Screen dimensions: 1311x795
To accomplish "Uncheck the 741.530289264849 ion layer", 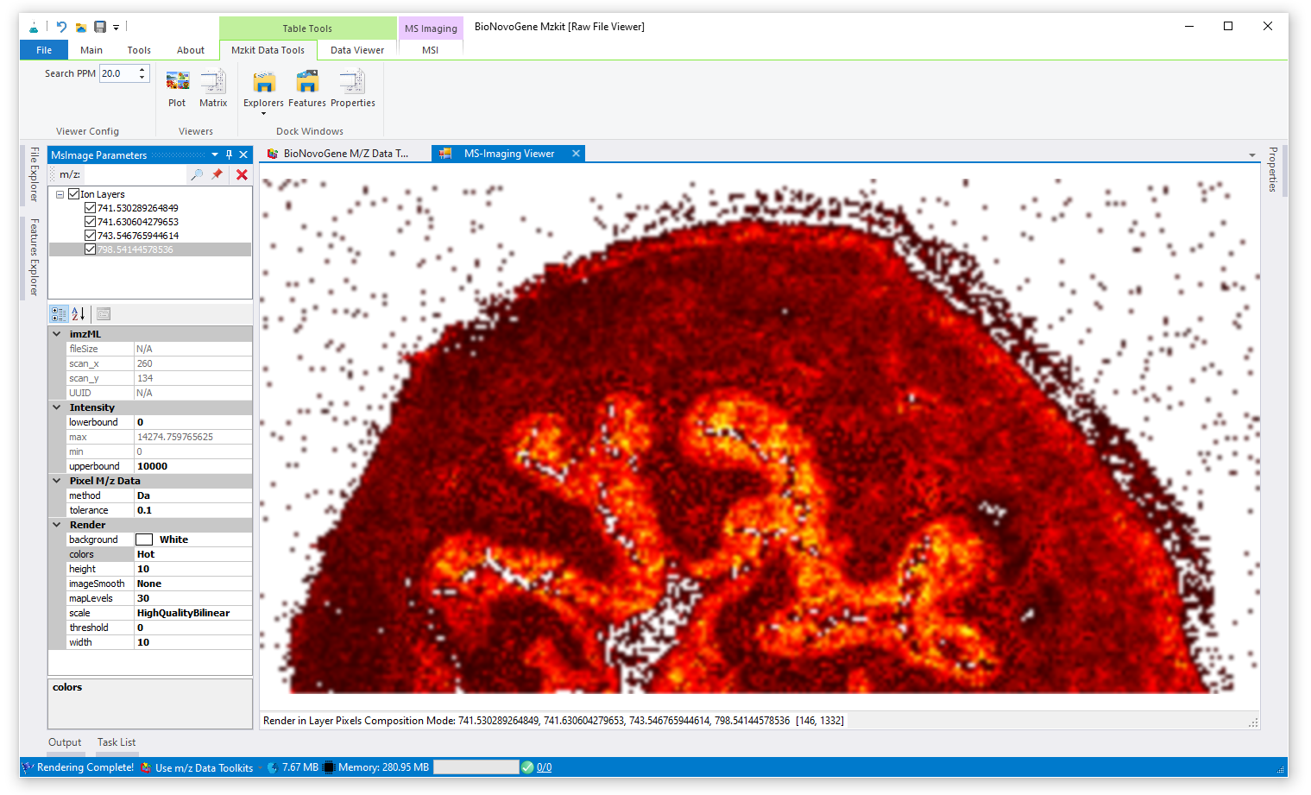I will (x=90, y=208).
